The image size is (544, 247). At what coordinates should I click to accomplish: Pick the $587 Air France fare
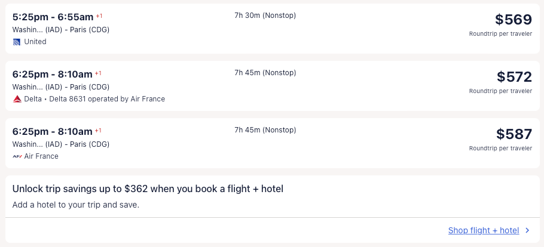(x=514, y=134)
